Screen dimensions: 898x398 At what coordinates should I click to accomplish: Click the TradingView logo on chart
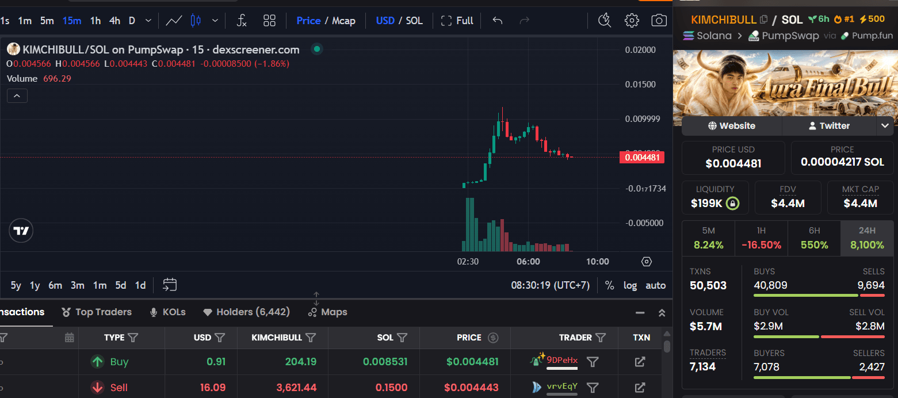point(21,231)
